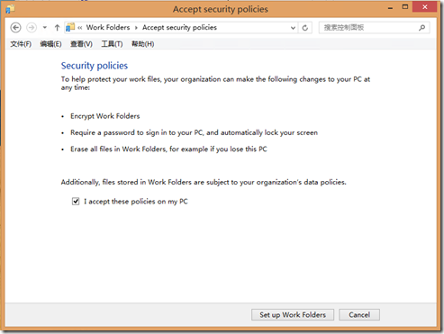Click the Require a password bullet text
Image resolution: width=444 pixels, height=334 pixels.
194,132
